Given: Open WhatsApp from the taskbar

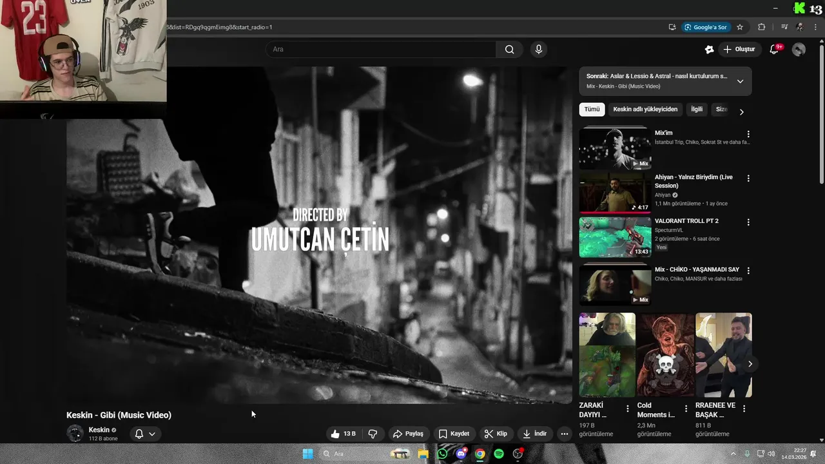Looking at the screenshot, I should point(442,454).
